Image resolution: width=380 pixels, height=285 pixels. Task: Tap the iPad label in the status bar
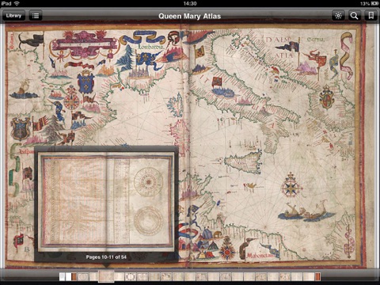[x=6, y=3]
